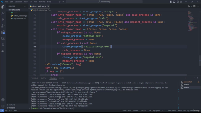Click the remote window indicator in status bar
Viewport: 201px width, 113px height.
[2, 110]
